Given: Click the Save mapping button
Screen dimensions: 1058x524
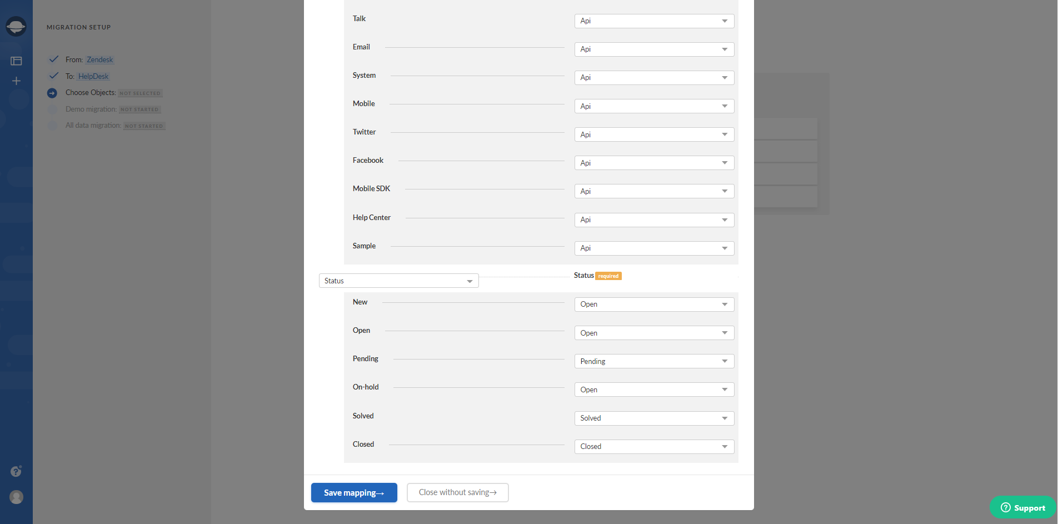Looking at the screenshot, I should 354,492.
